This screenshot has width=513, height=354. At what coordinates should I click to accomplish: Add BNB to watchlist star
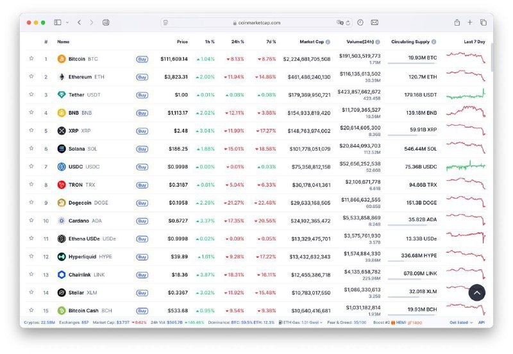pos(31,112)
